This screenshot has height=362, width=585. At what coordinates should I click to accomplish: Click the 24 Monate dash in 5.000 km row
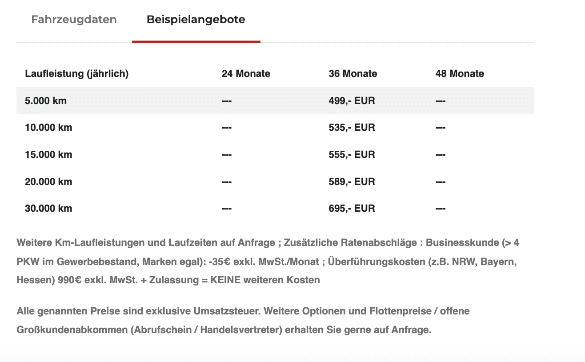click(227, 101)
